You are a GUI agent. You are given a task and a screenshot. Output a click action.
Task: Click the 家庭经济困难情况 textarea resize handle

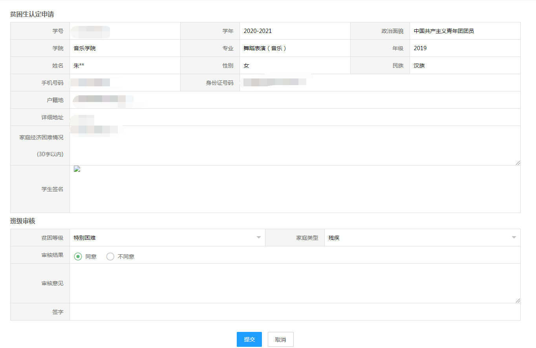click(x=518, y=163)
